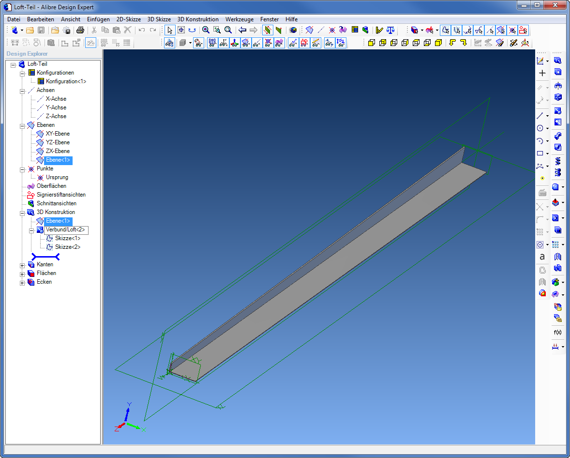Click the front view cube icon

tap(371, 43)
